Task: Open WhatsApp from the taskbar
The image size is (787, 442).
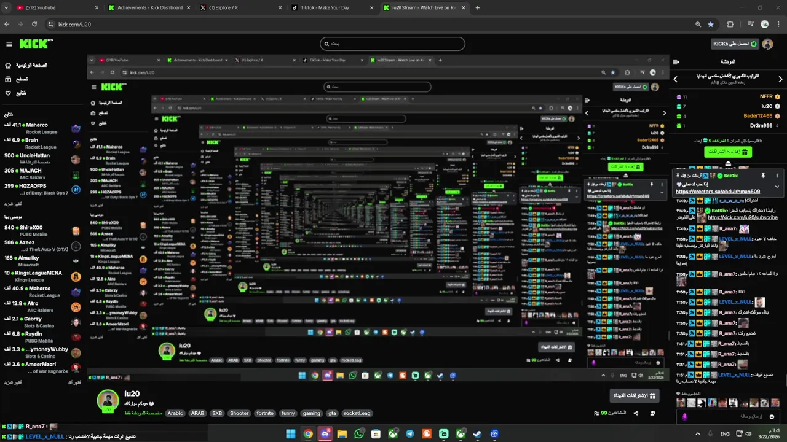Action: tap(359, 434)
